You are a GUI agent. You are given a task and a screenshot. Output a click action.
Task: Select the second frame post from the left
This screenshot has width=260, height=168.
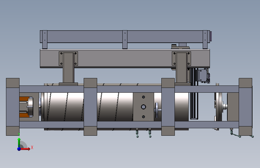click(x=90, y=107)
